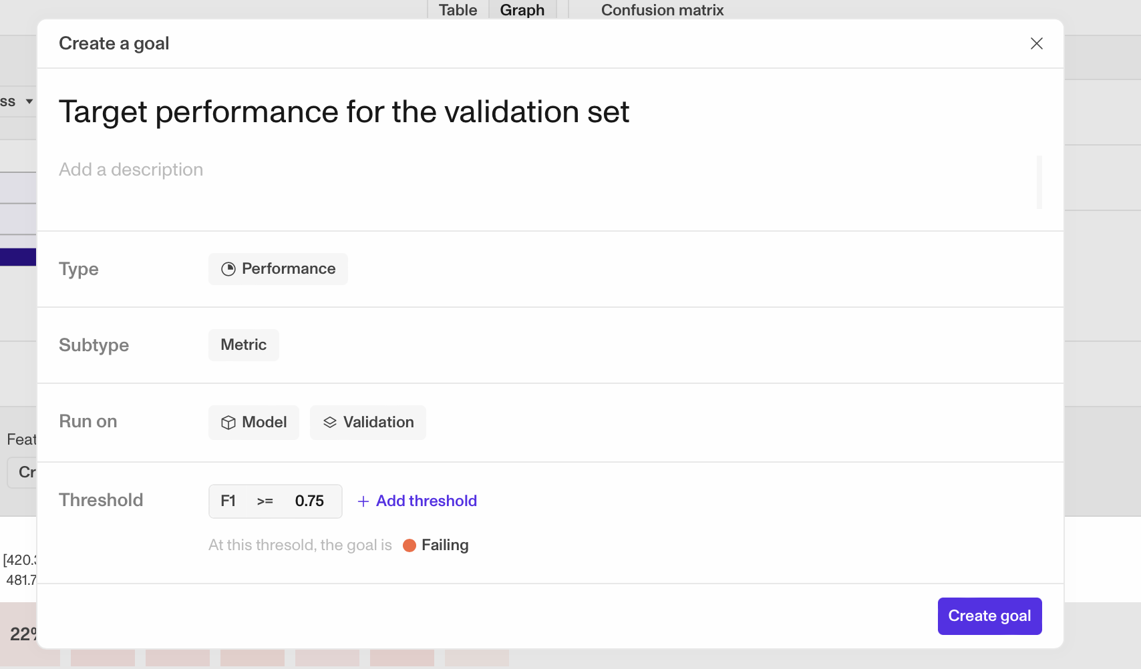Edit the 0.75 threshold value
The image size is (1141, 669).
(x=309, y=501)
